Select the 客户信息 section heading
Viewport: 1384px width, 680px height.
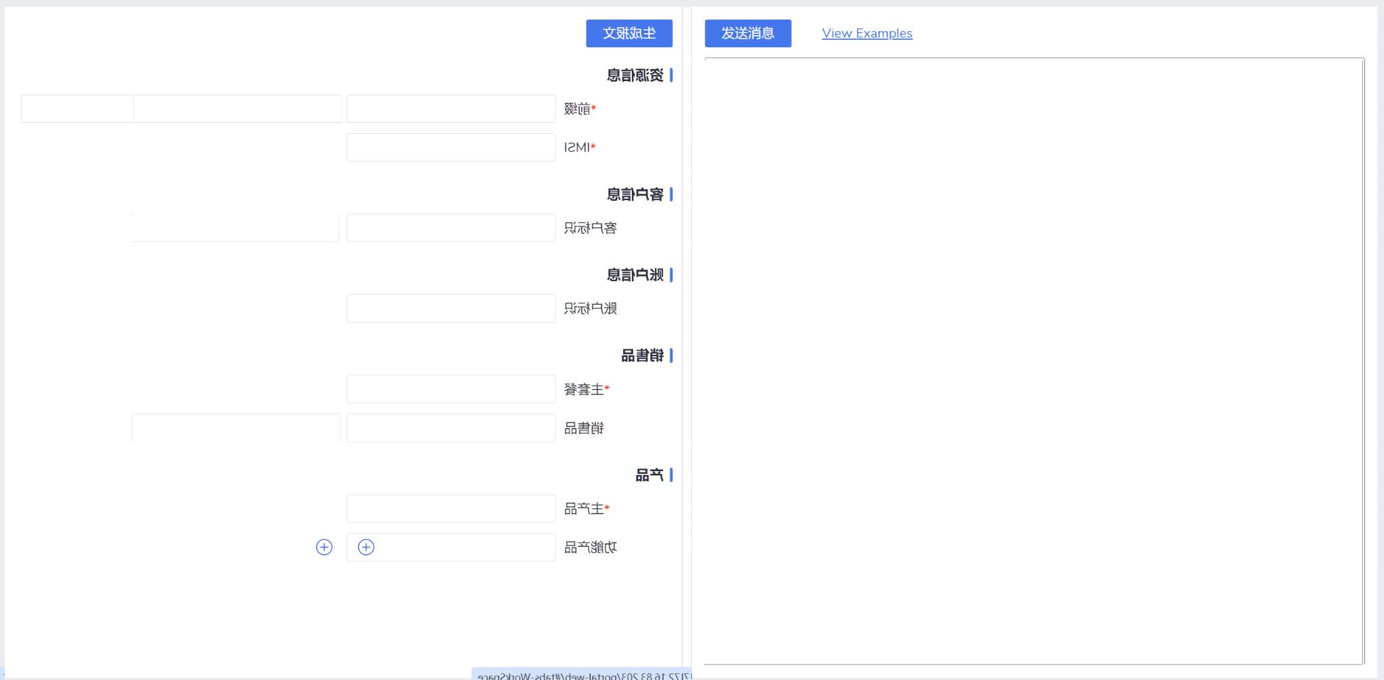tap(635, 194)
